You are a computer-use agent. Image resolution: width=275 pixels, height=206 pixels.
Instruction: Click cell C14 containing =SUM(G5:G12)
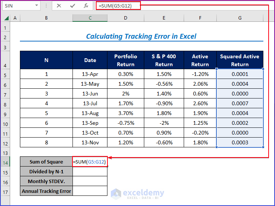tap(90, 162)
